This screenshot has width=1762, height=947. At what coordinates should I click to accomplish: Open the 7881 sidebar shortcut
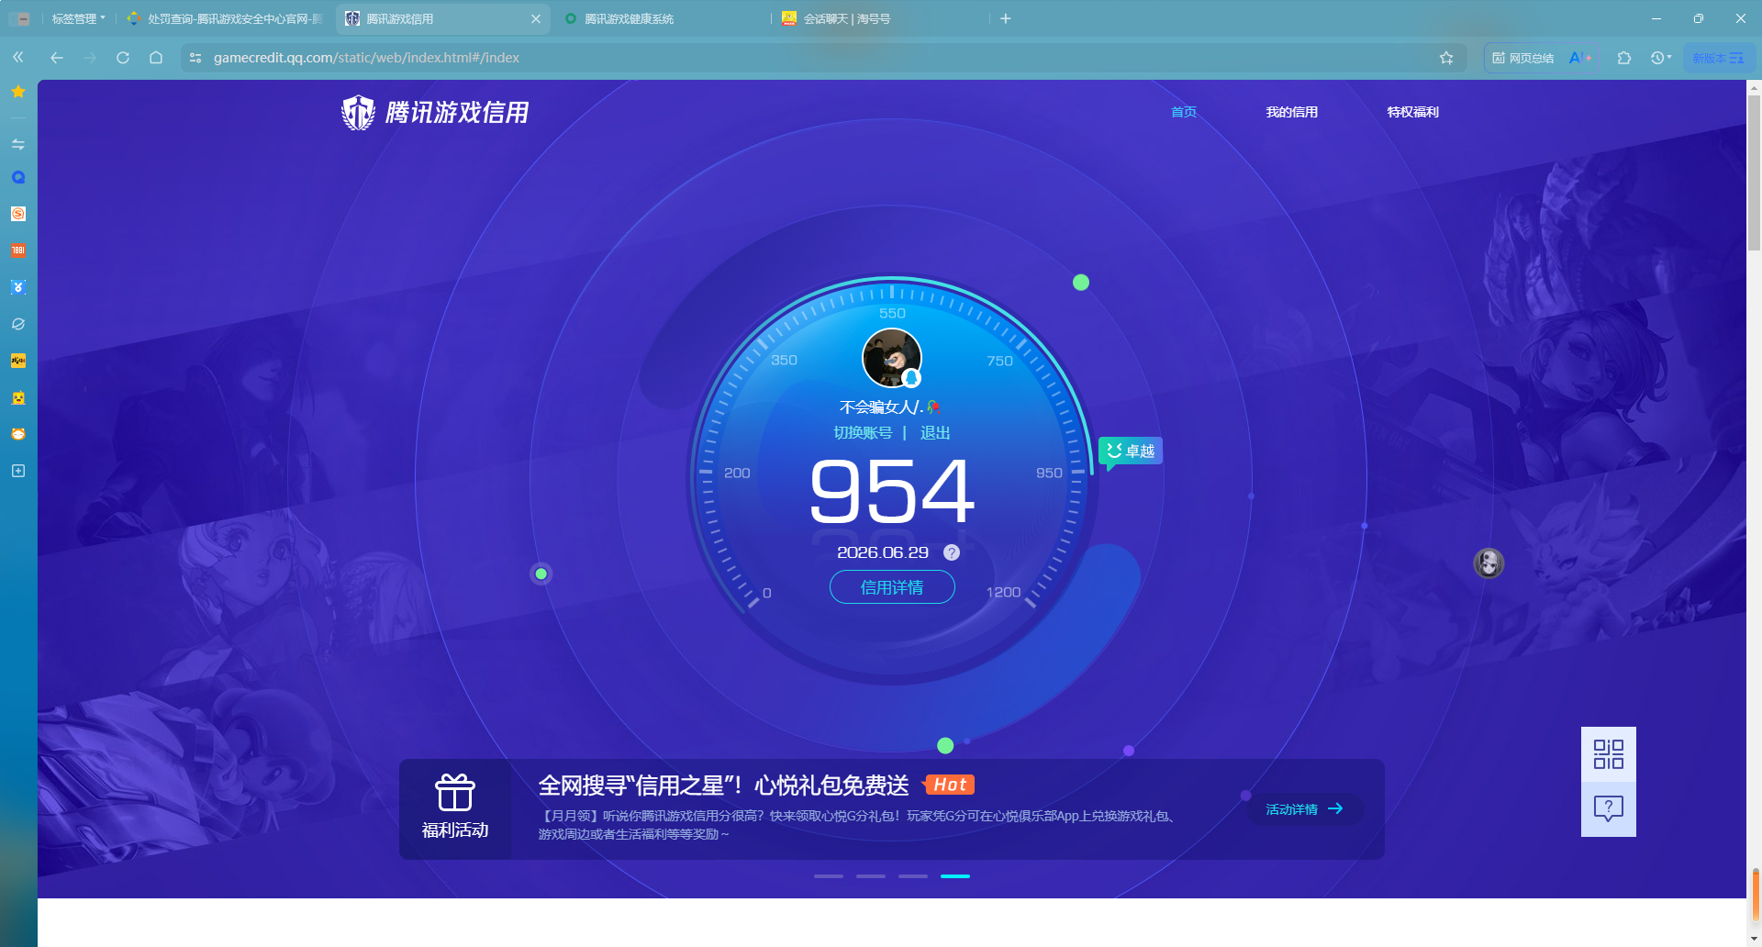click(18, 251)
